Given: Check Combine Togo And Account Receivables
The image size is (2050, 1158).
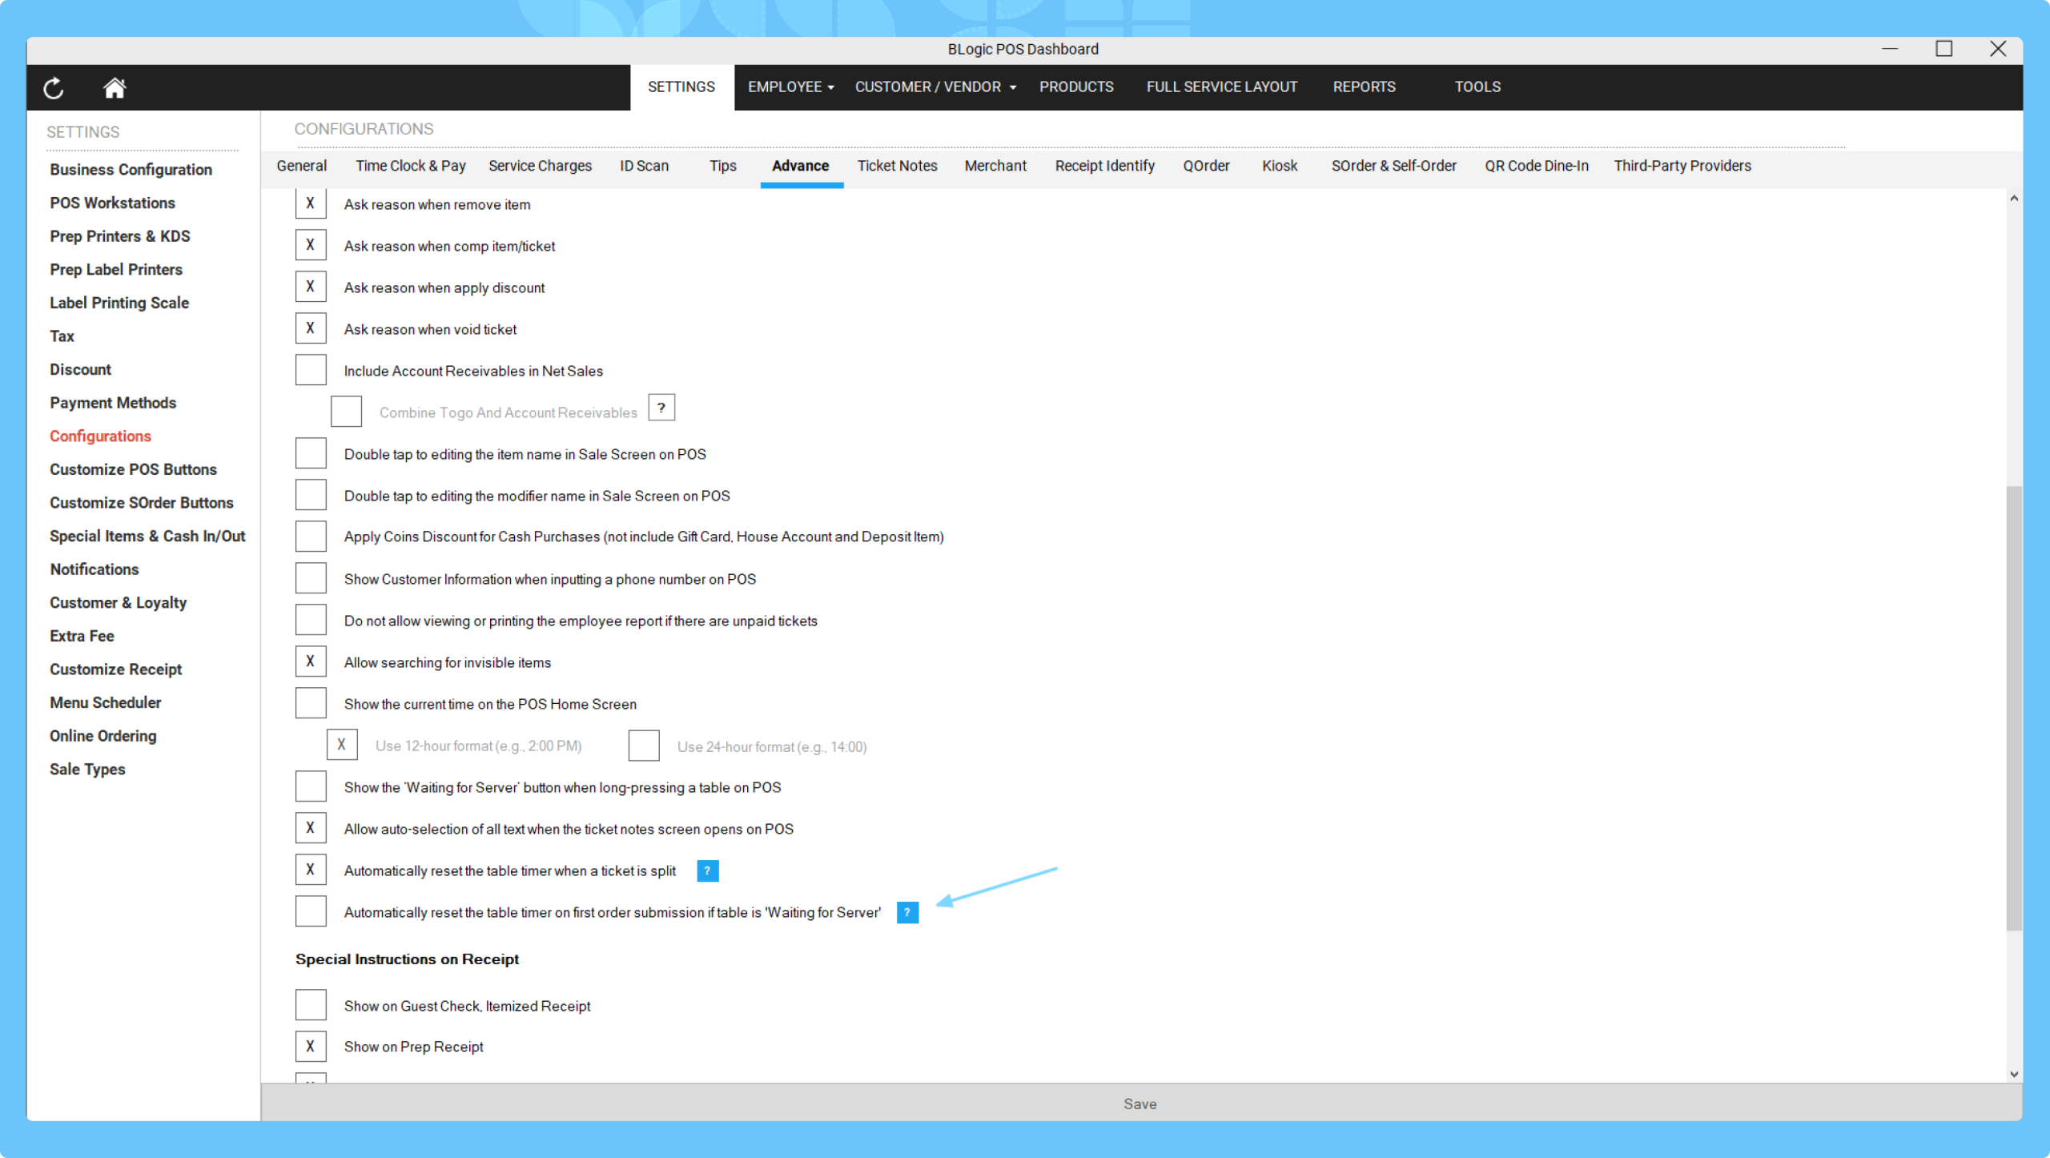Looking at the screenshot, I should point(346,412).
